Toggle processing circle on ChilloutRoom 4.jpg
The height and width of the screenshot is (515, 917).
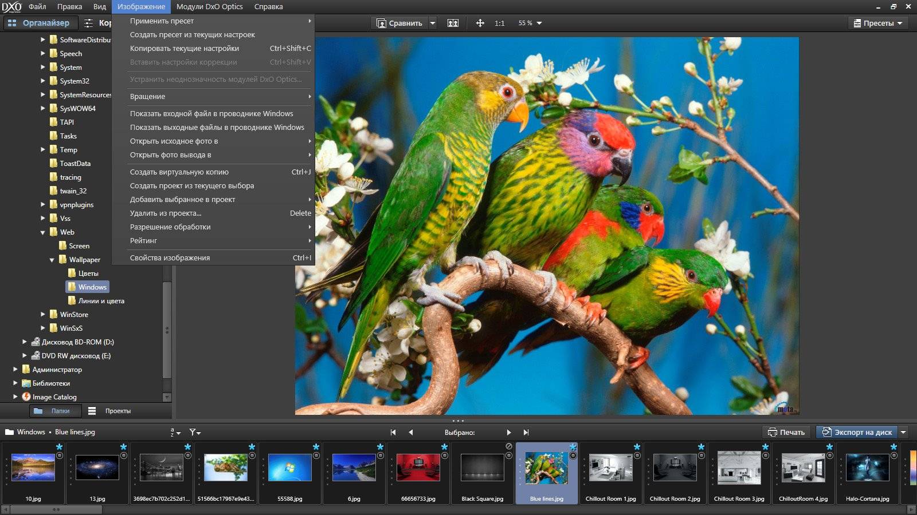pos(830,456)
